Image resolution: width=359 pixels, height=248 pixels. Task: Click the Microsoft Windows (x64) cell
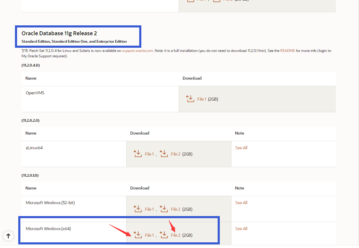point(74,233)
